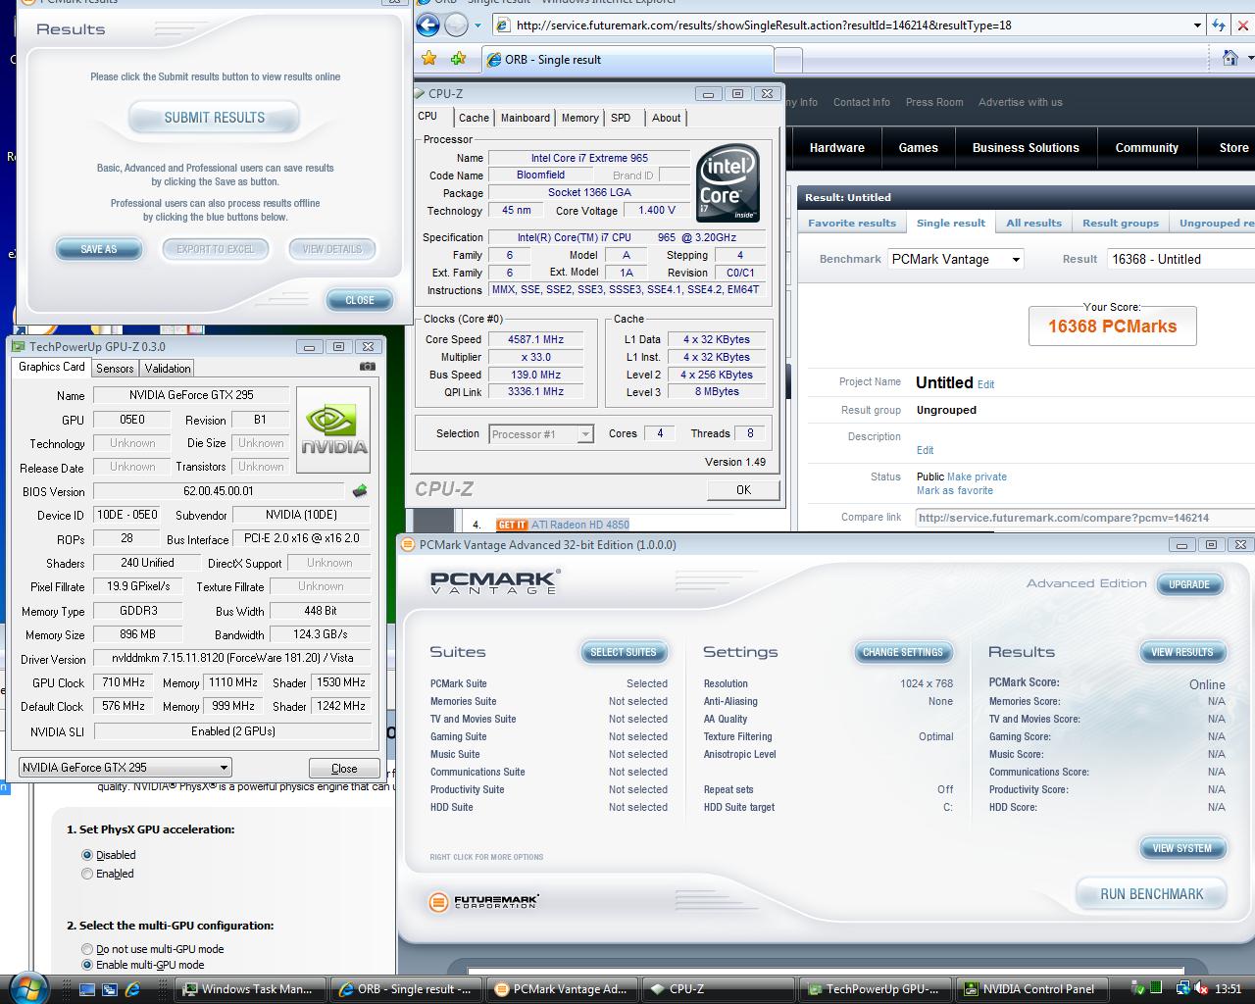The height and width of the screenshot is (1004, 1255).
Task: Click Run Benchmark in PCMark Vantage
Action: 1151,894
